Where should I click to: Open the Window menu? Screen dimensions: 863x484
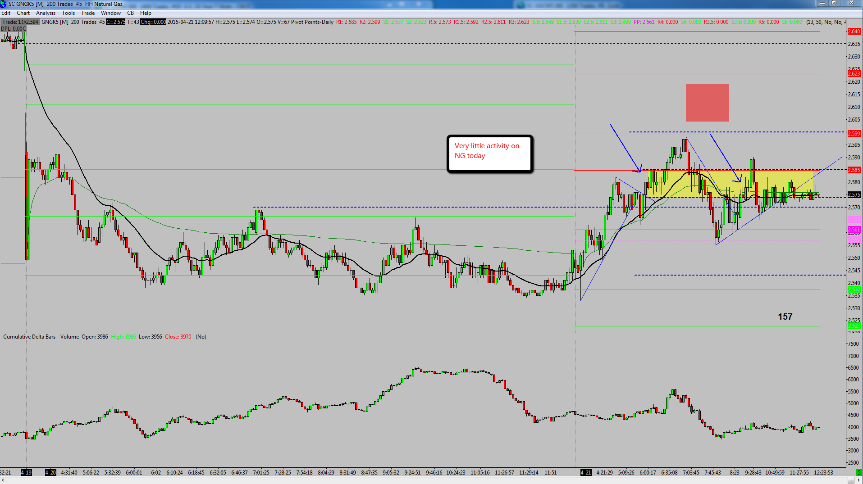pos(111,13)
